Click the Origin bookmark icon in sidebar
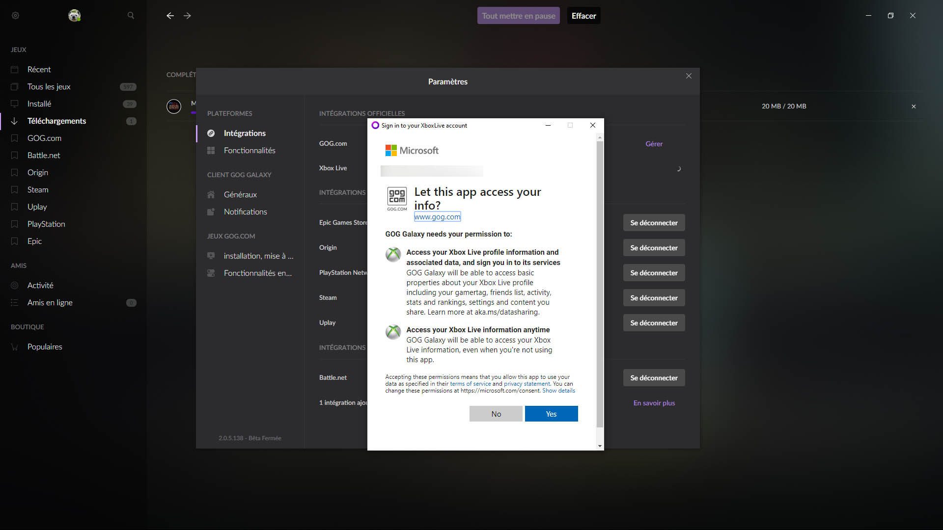The width and height of the screenshot is (943, 530). click(15, 173)
